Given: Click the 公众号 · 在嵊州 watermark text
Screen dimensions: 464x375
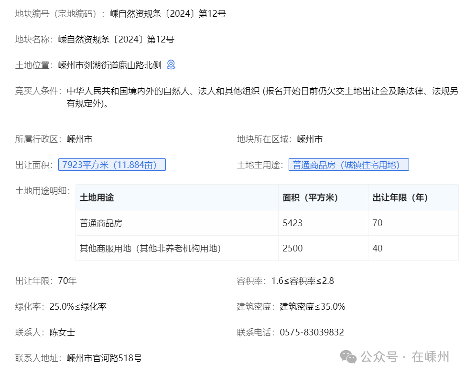Looking at the screenshot, I should click(x=405, y=357).
